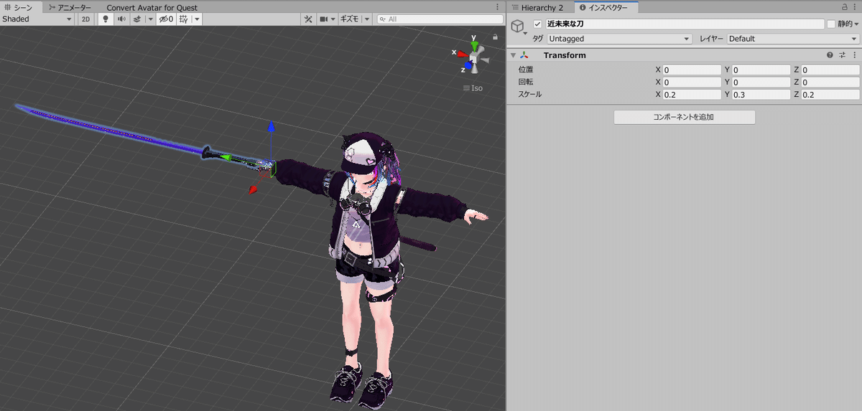This screenshot has height=411, width=862.
Task: Click the Transform axes component icon
Action: click(525, 55)
